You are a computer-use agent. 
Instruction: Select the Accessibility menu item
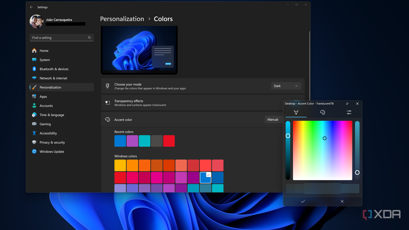pos(48,133)
